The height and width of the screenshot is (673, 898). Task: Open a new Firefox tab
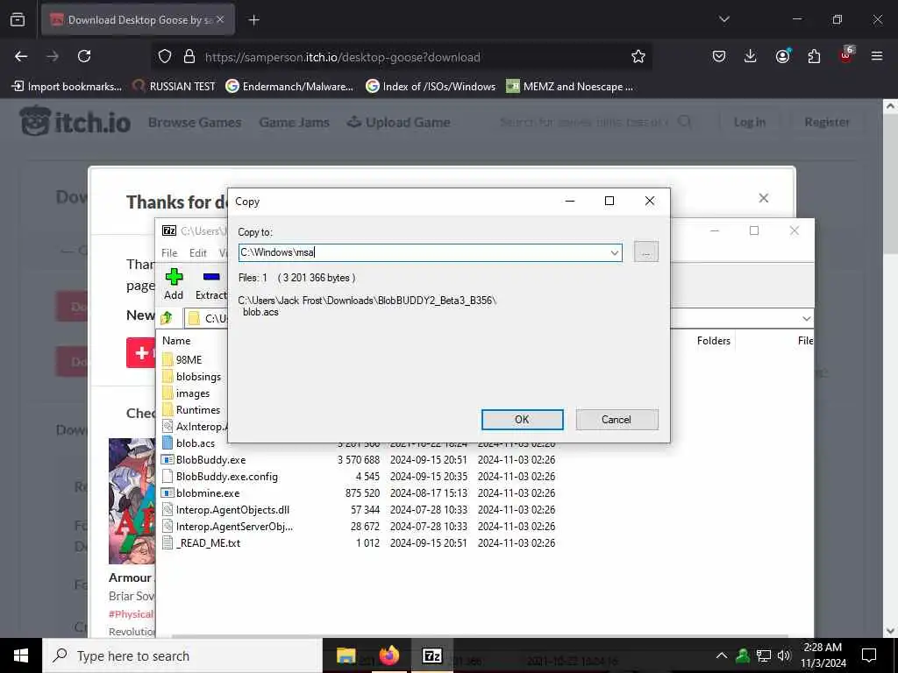tap(253, 20)
